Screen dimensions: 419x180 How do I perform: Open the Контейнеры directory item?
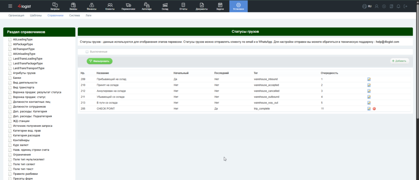point(21,140)
